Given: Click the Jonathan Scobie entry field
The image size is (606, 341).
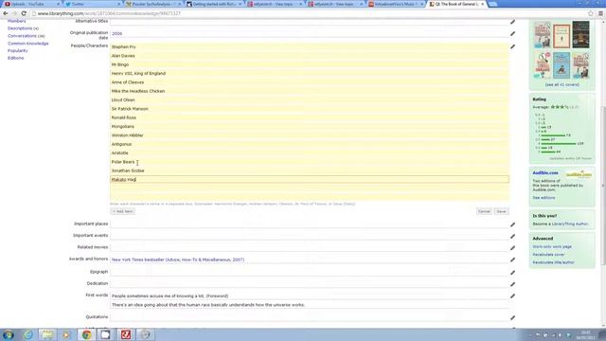Looking at the screenshot, I should pyautogui.click(x=310, y=170).
